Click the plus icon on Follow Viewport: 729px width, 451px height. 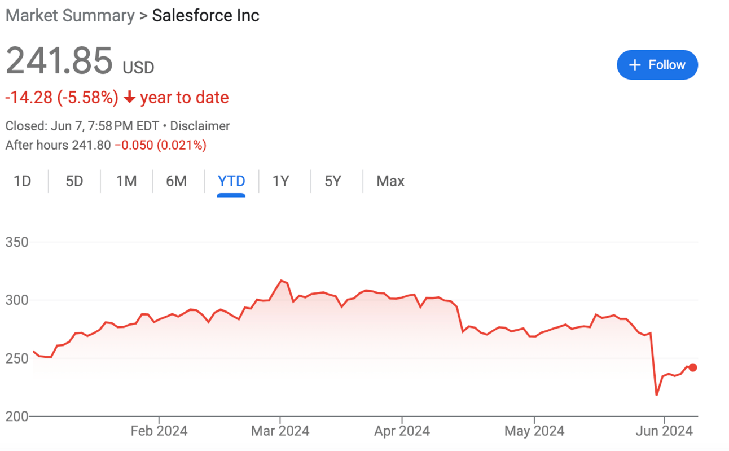(635, 65)
